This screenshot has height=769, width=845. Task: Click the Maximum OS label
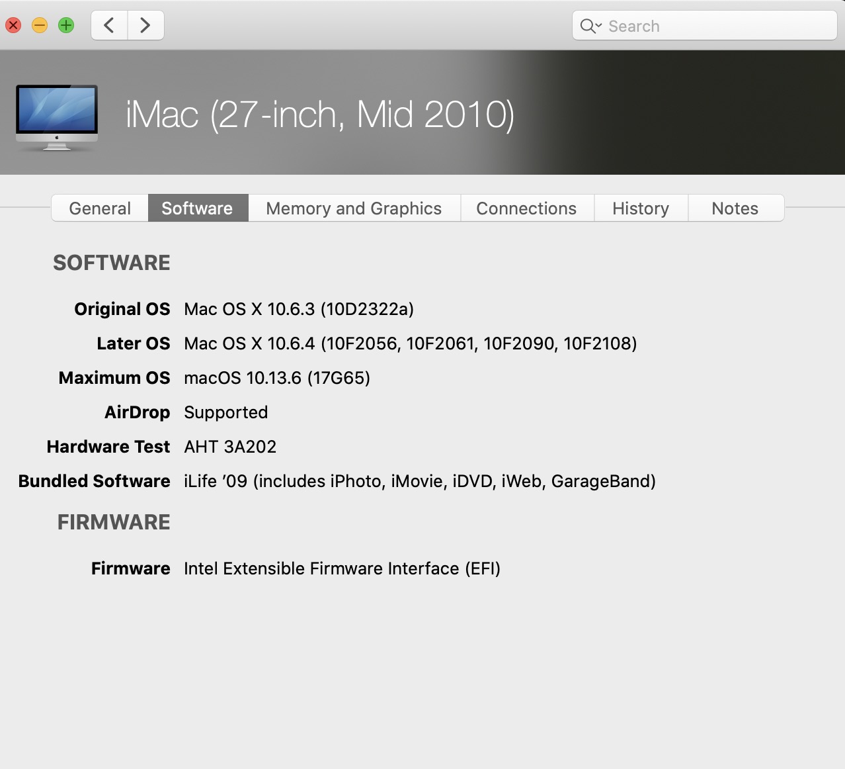[x=114, y=378]
